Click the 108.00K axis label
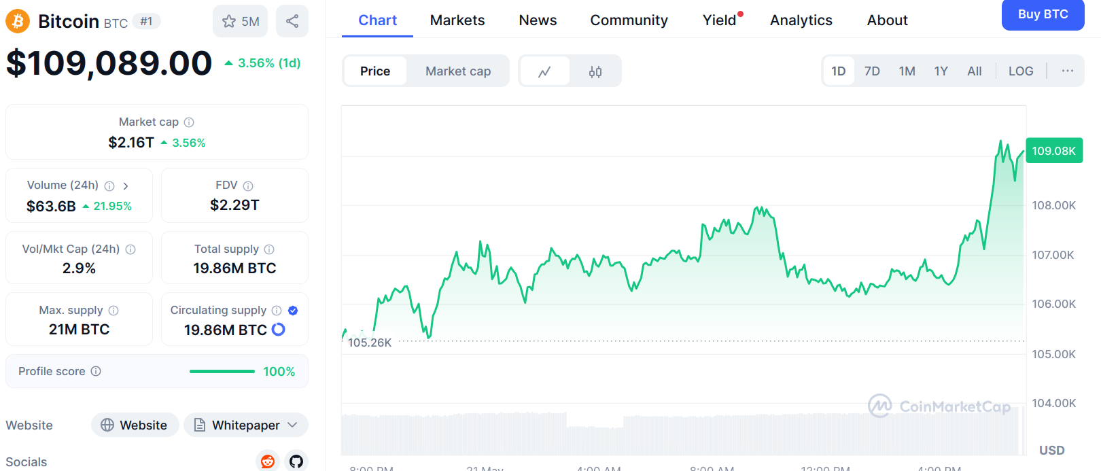This screenshot has height=471, width=1101. click(x=1053, y=205)
